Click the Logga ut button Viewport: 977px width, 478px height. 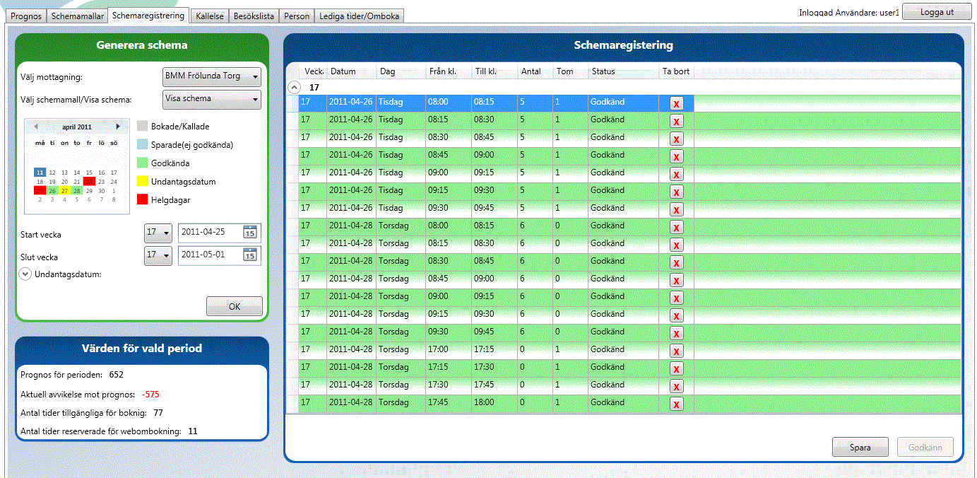[x=937, y=12]
